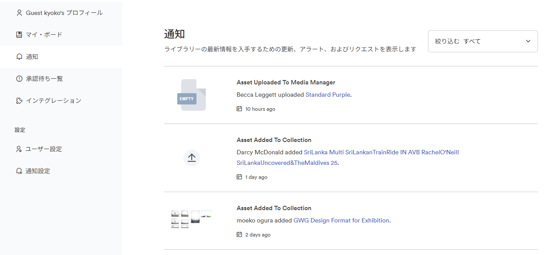548x255 pixels.
Task: Click calendar icon next to 1 day ago
Action: [239, 177]
